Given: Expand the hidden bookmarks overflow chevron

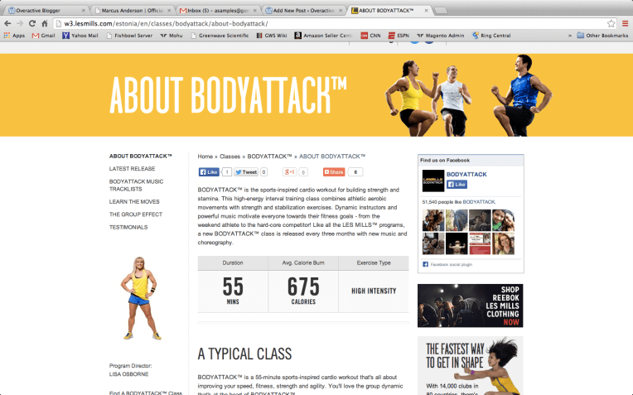Looking at the screenshot, I should [x=570, y=36].
